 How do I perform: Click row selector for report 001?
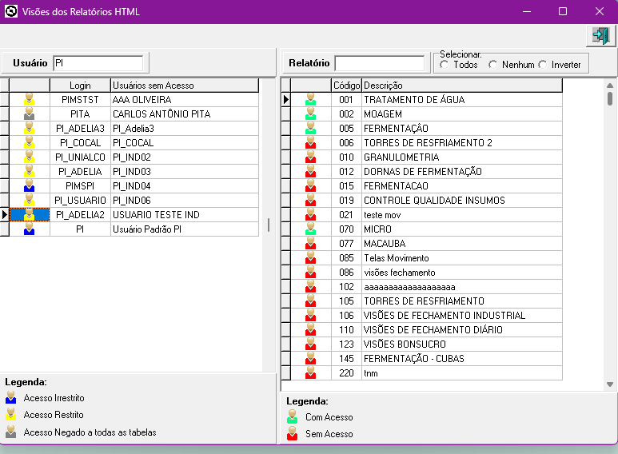[285, 99]
